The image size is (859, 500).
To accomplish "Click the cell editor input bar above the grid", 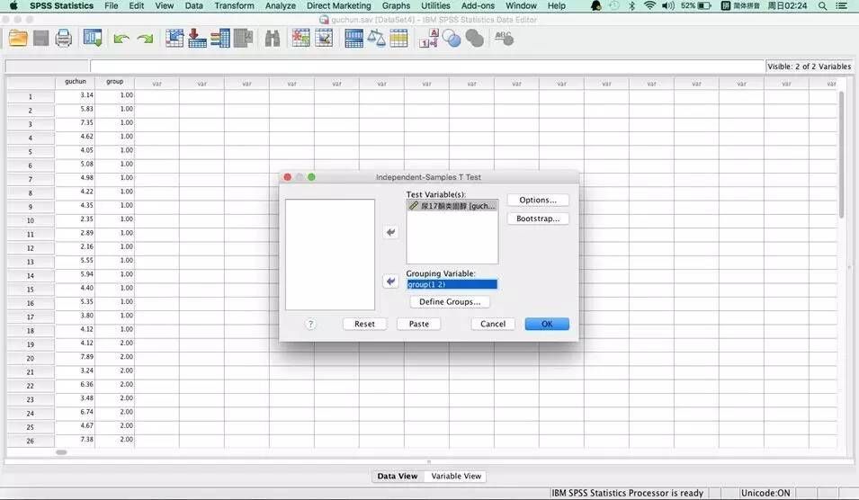I will [427, 67].
